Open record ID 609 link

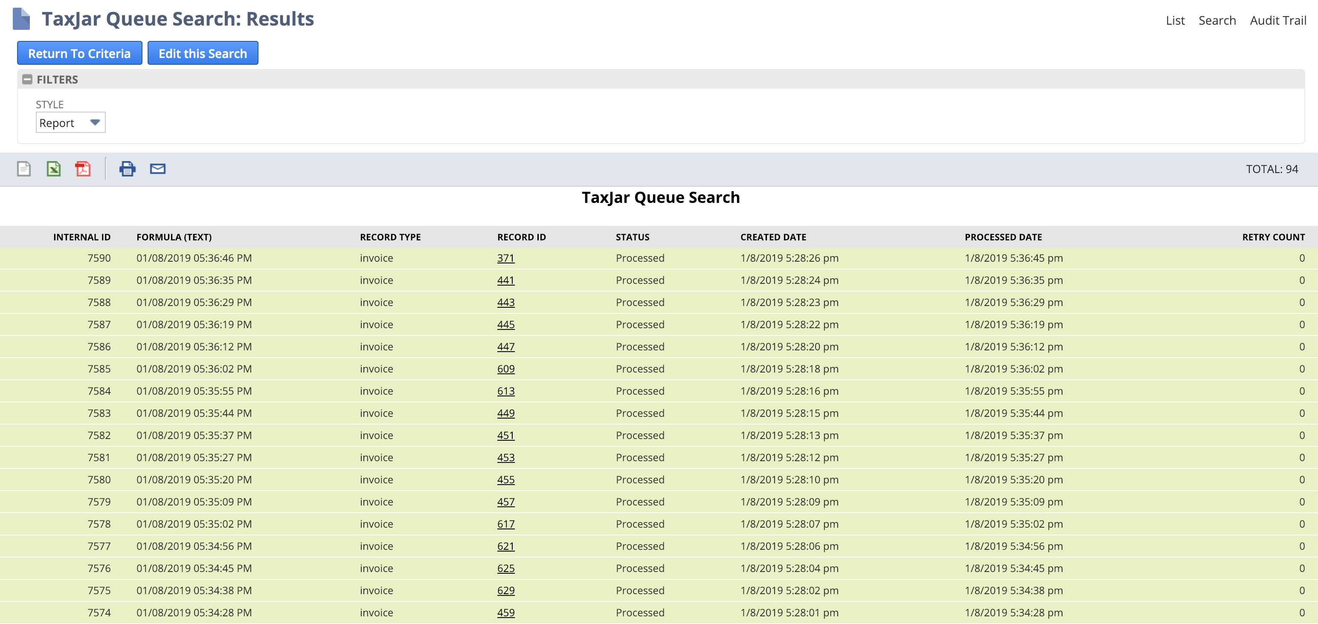click(x=505, y=369)
